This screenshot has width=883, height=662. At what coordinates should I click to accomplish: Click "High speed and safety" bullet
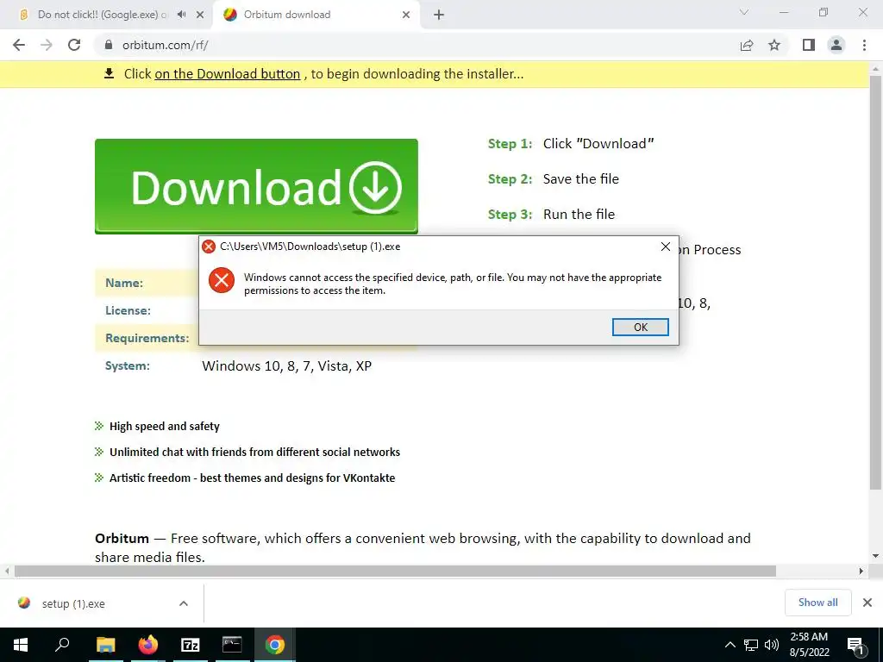click(x=165, y=426)
